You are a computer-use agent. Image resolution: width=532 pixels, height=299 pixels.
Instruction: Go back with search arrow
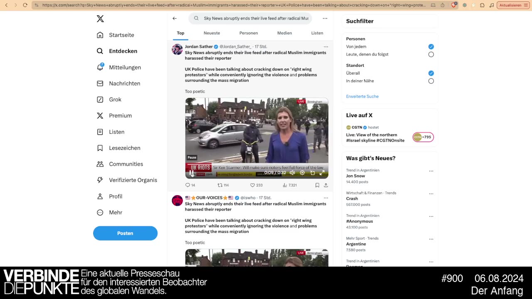[175, 18]
